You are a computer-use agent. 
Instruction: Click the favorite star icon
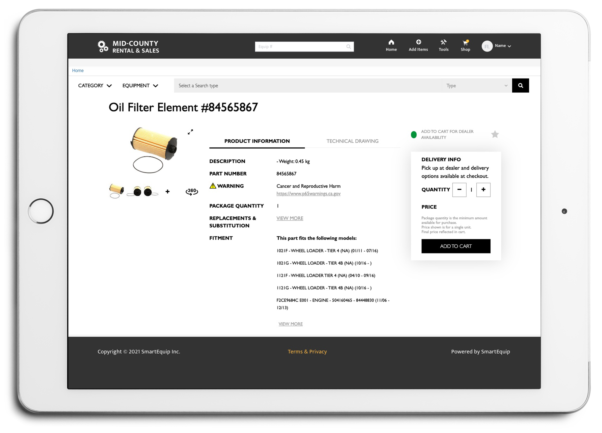click(495, 134)
